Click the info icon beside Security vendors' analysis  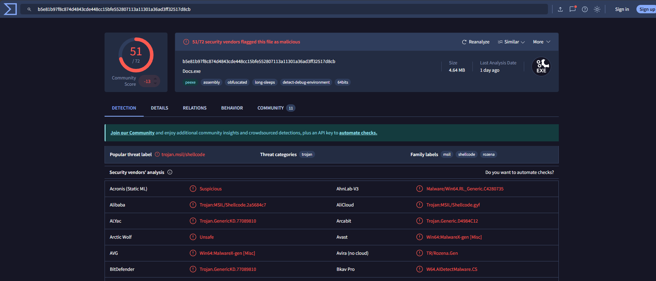(170, 172)
